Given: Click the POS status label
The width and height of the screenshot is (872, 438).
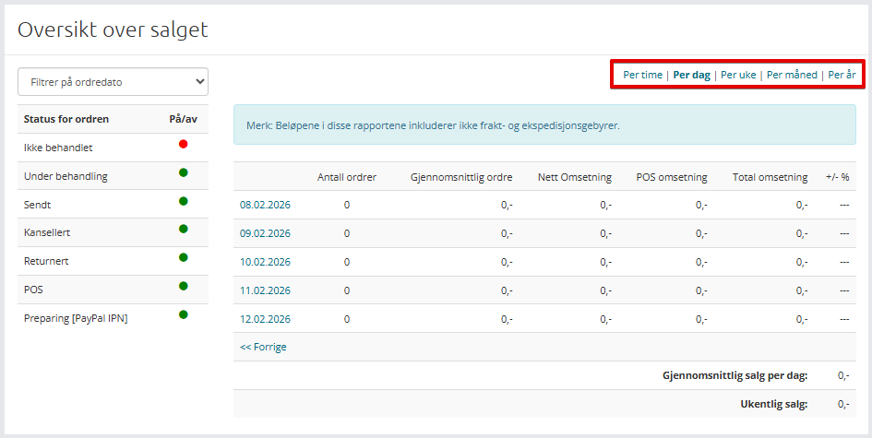Looking at the screenshot, I should [33, 290].
